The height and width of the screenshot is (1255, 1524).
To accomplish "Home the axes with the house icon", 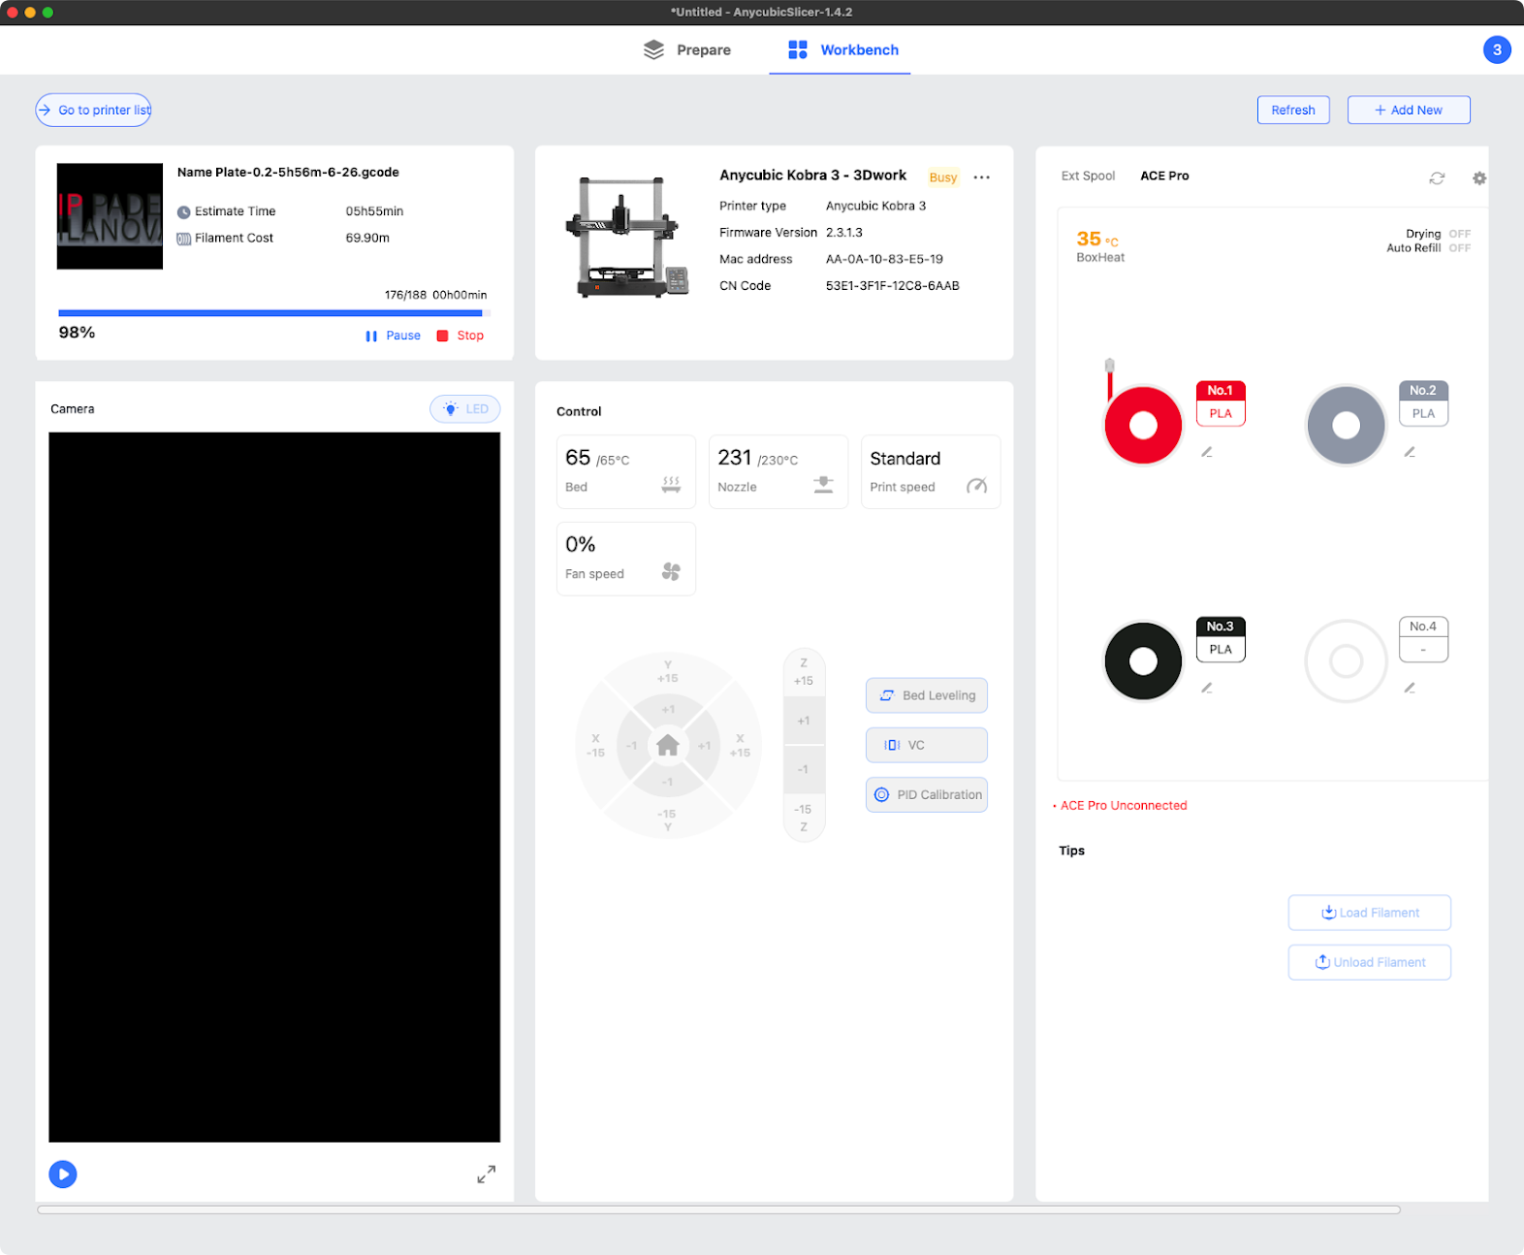I will 668,745.
